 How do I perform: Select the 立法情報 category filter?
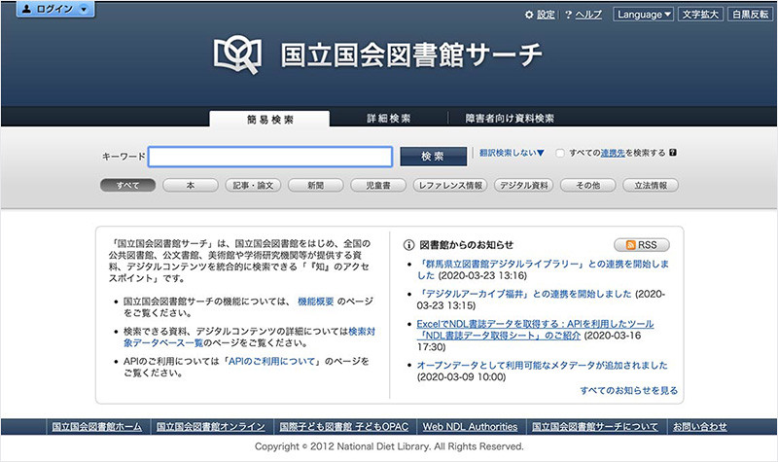651,186
